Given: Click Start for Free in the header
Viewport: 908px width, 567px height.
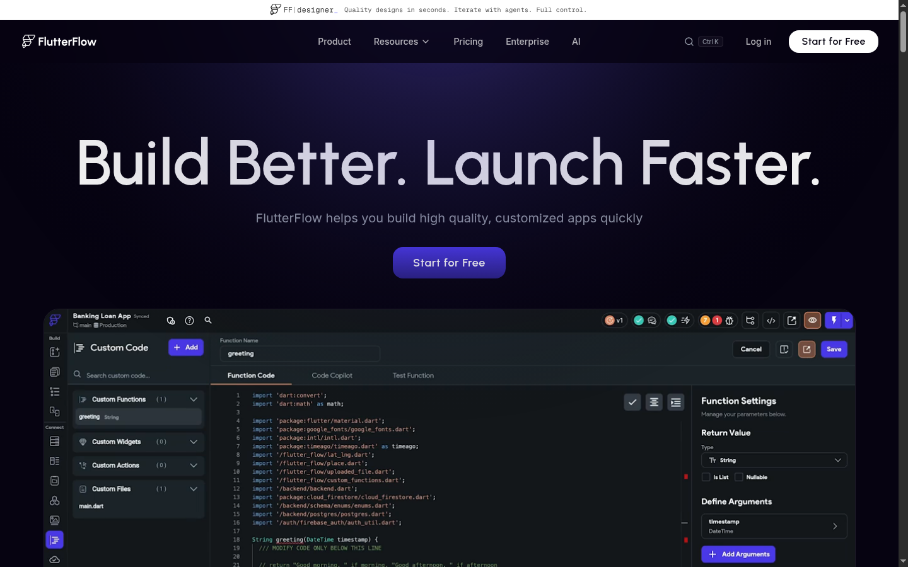Looking at the screenshot, I should (833, 42).
